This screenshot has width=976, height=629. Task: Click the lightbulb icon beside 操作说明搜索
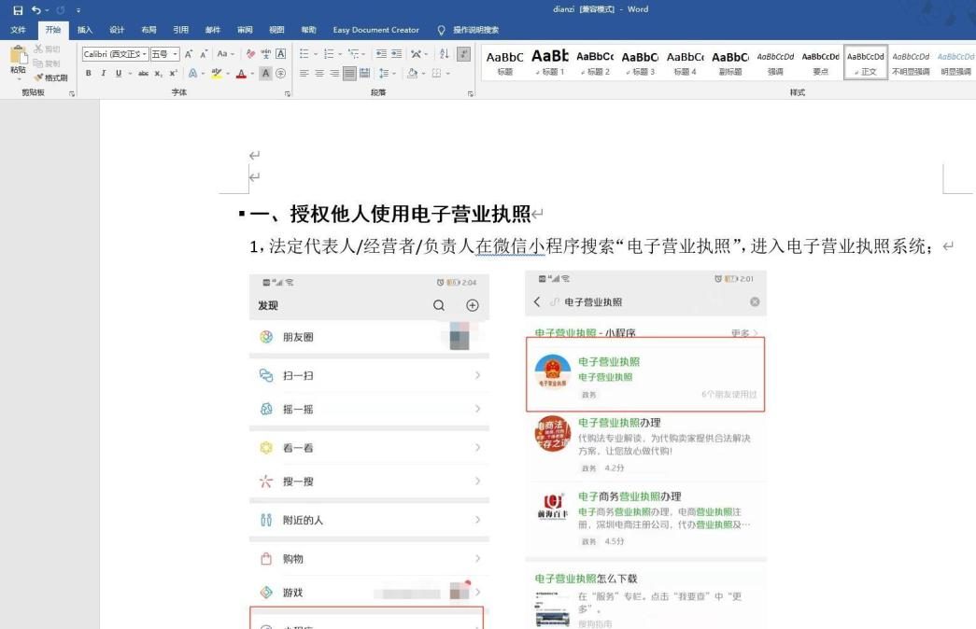tap(441, 30)
